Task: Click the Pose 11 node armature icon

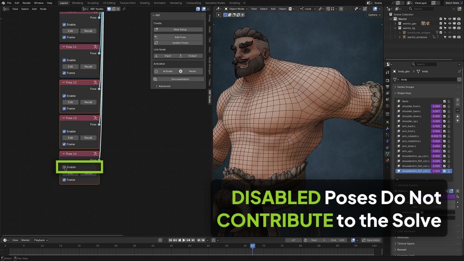Action: 95,47
